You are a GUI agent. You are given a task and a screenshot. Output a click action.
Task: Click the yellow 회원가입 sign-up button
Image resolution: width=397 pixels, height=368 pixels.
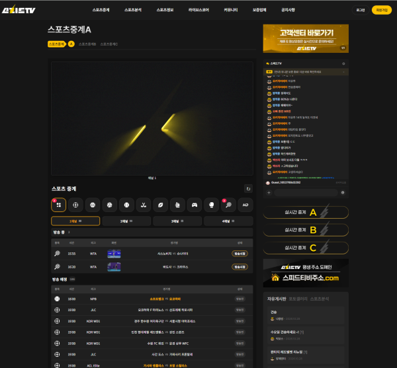point(382,10)
